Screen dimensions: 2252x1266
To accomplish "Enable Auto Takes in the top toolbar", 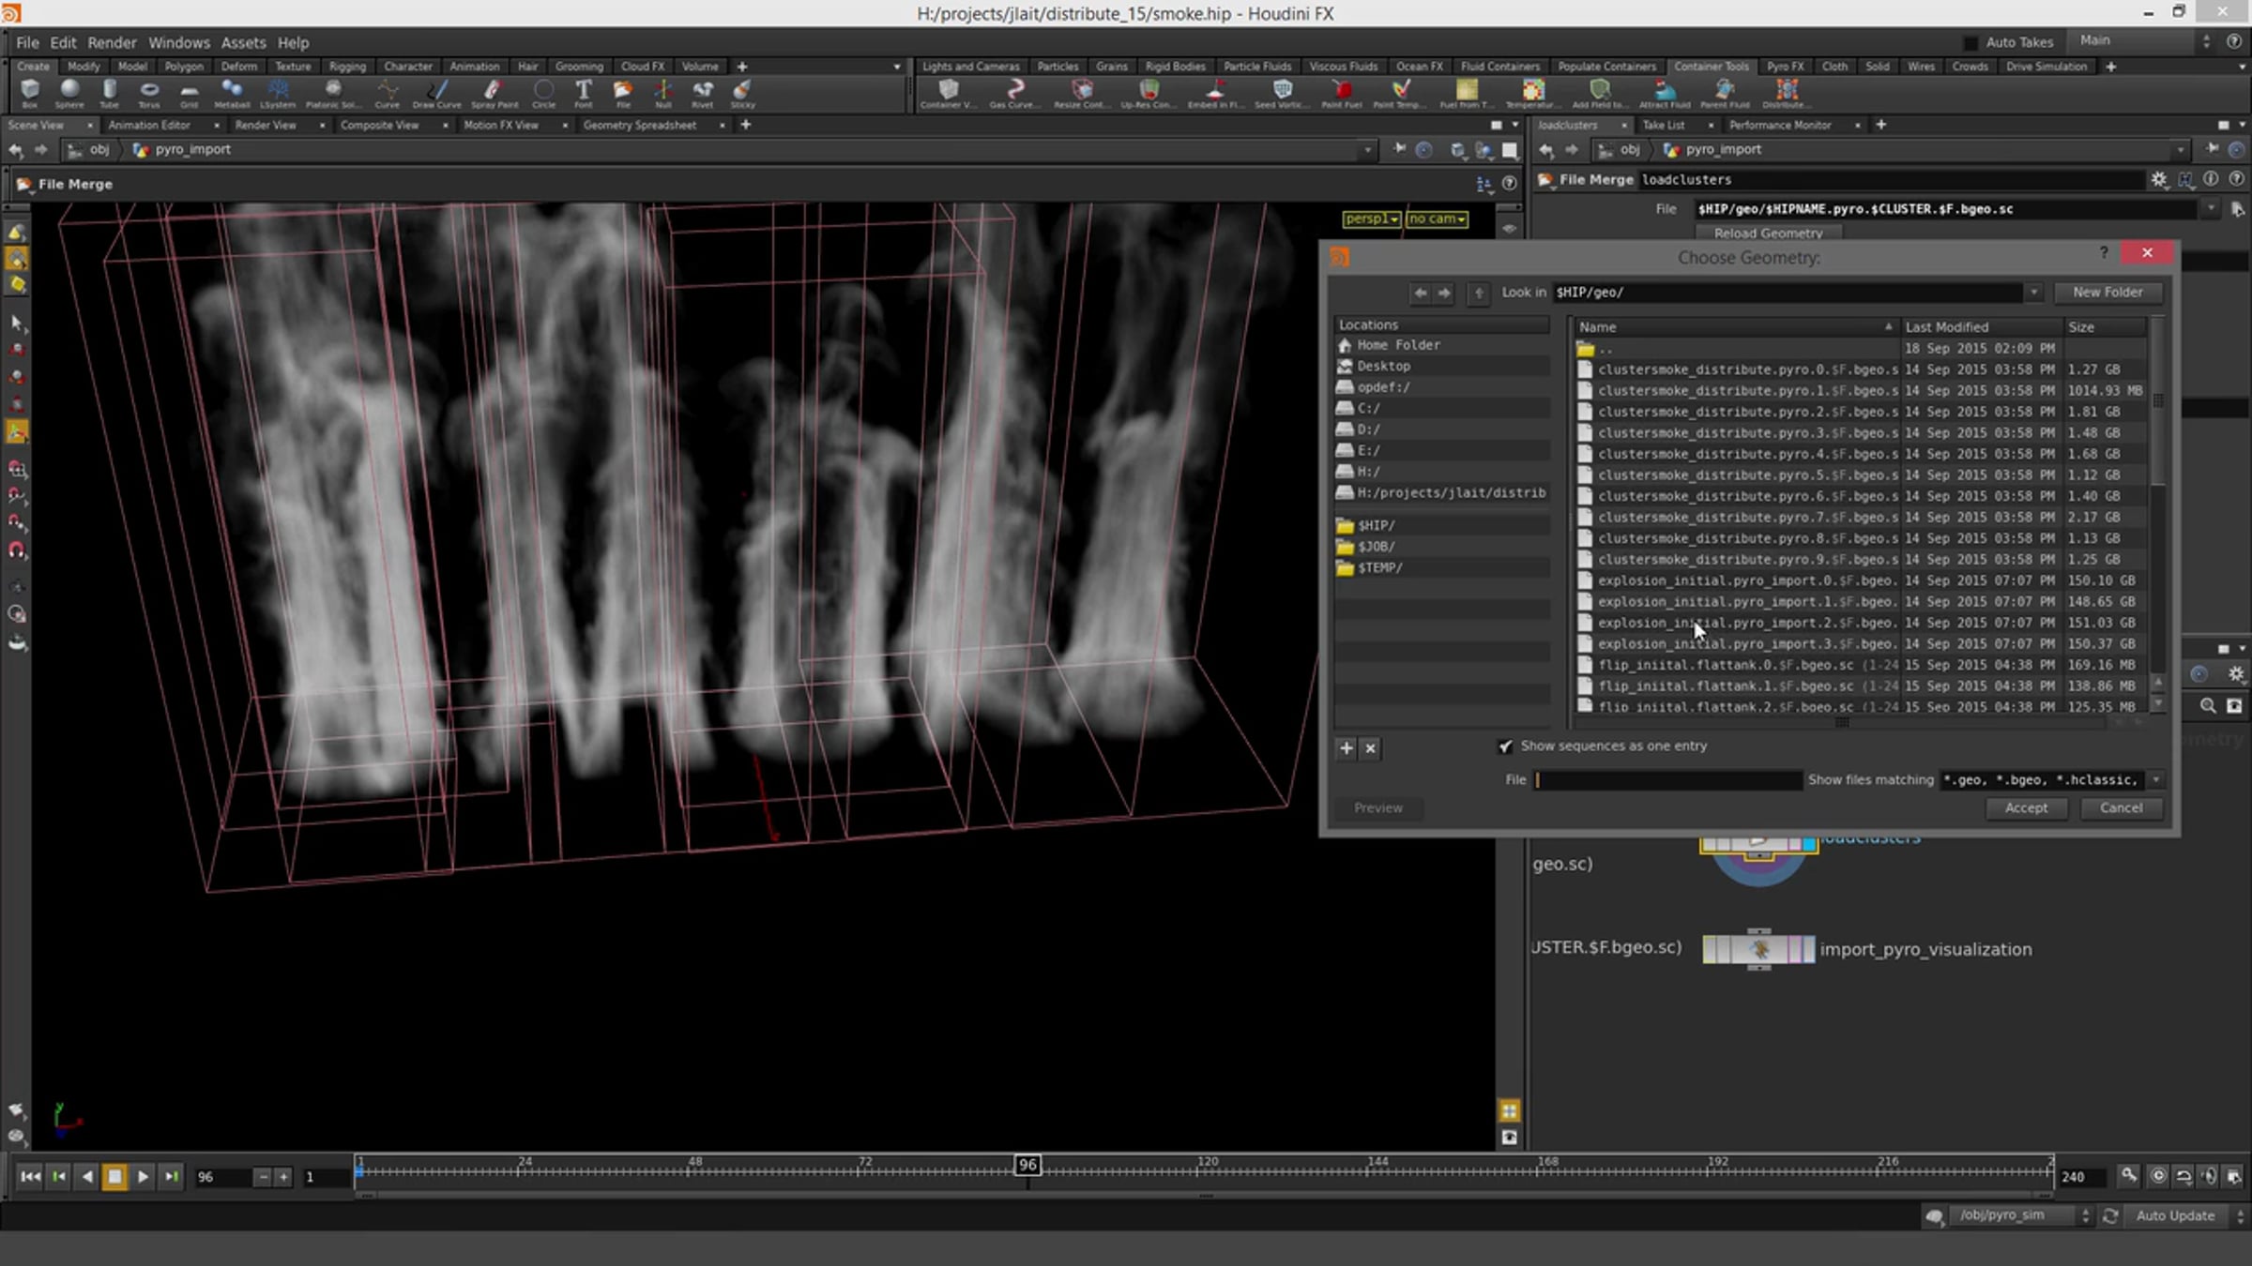I will (x=1970, y=41).
